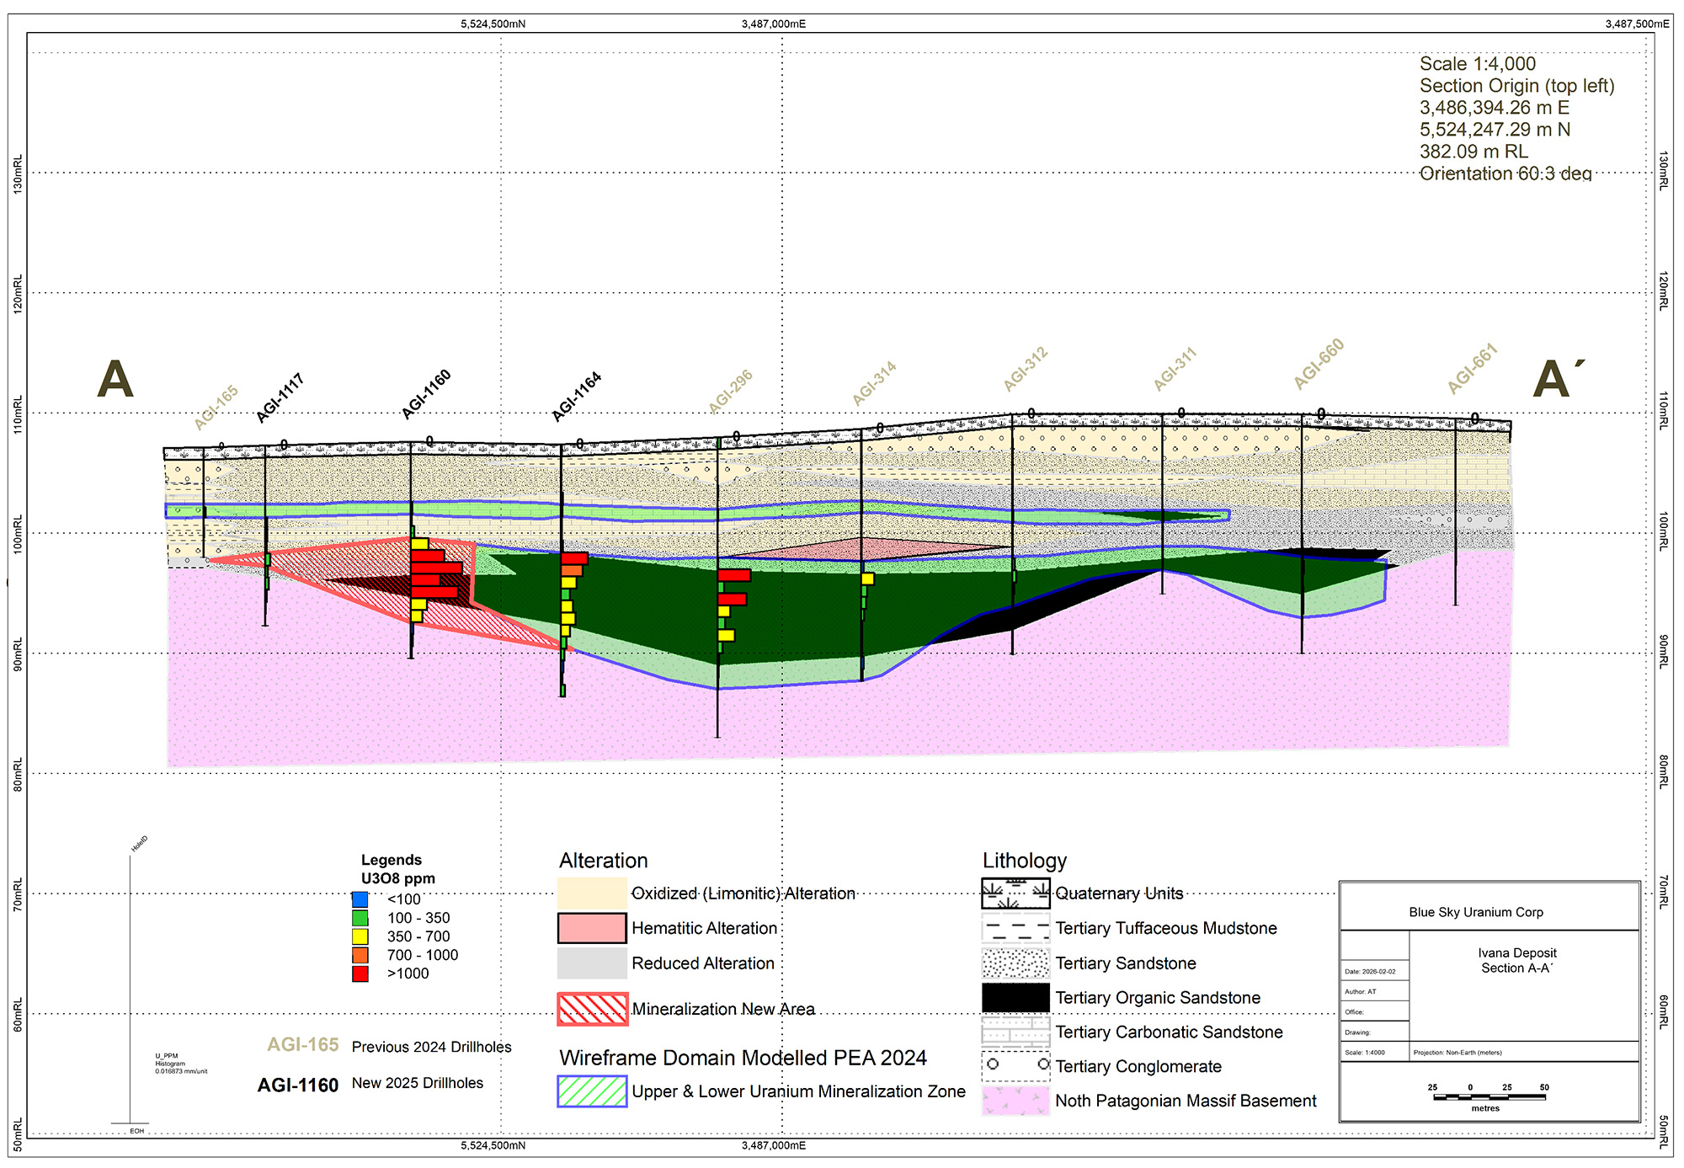Click the Reduced Alteration grey legend box
1684x1168 pixels.
pyautogui.click(x=592, y=963)
